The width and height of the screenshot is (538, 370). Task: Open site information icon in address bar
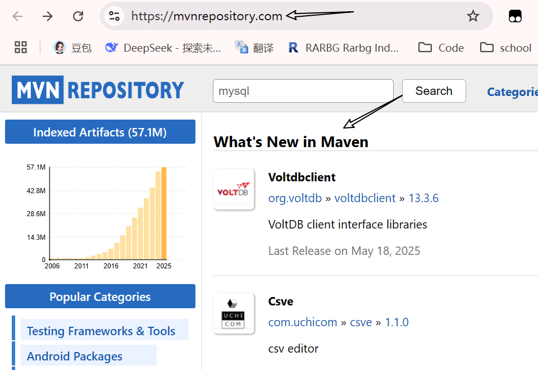pyautogui.click(x=114, y=16)
